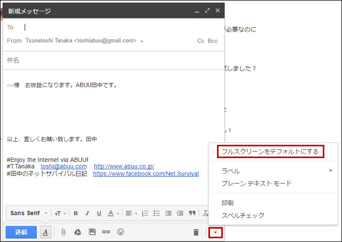Open the Sans Serif font dropdown
Viewport: 342px width, 242px height.
coord(28,213)
